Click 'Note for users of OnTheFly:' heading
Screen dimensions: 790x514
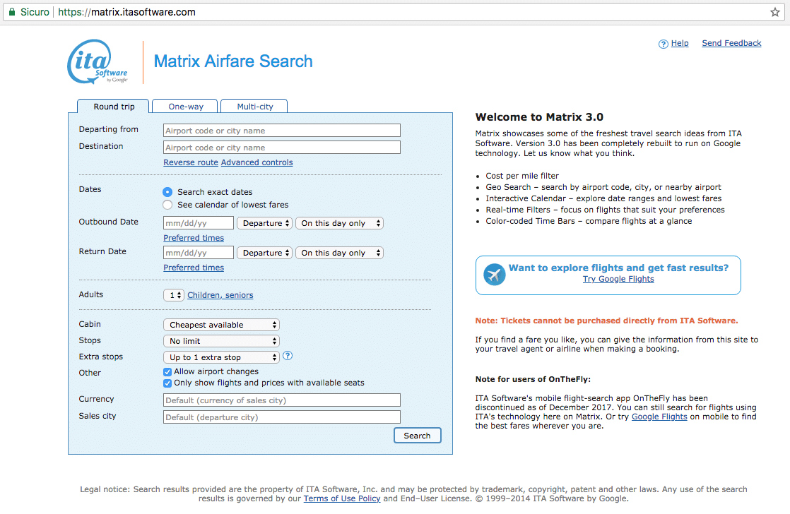533,380
